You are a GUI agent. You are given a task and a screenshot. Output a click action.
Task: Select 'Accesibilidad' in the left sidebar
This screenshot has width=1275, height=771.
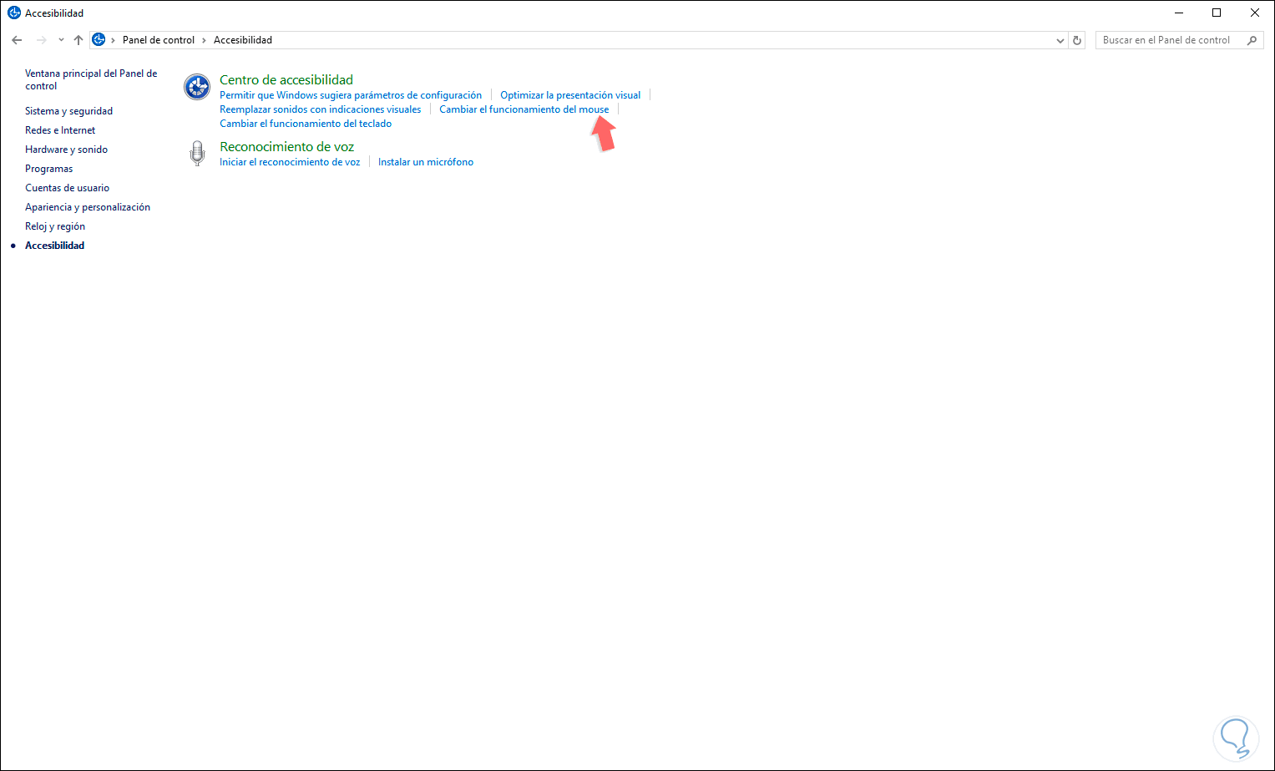click(54, 246)
